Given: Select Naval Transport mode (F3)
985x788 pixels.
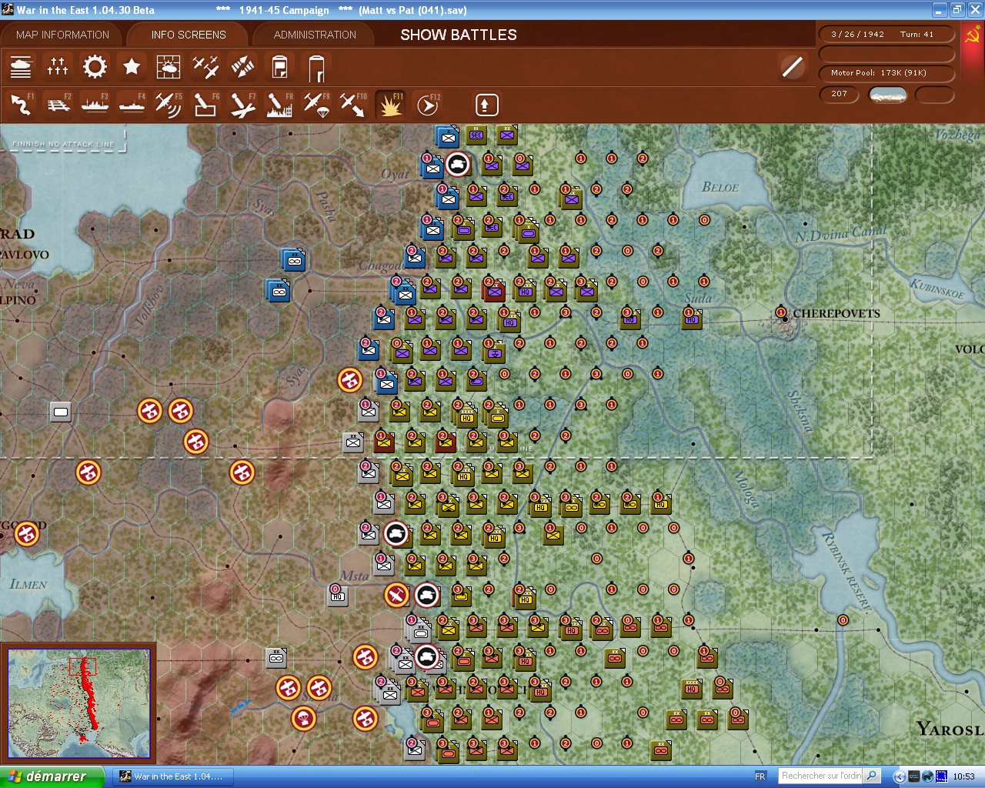Looking at the screenshot, I should point(95,105).
